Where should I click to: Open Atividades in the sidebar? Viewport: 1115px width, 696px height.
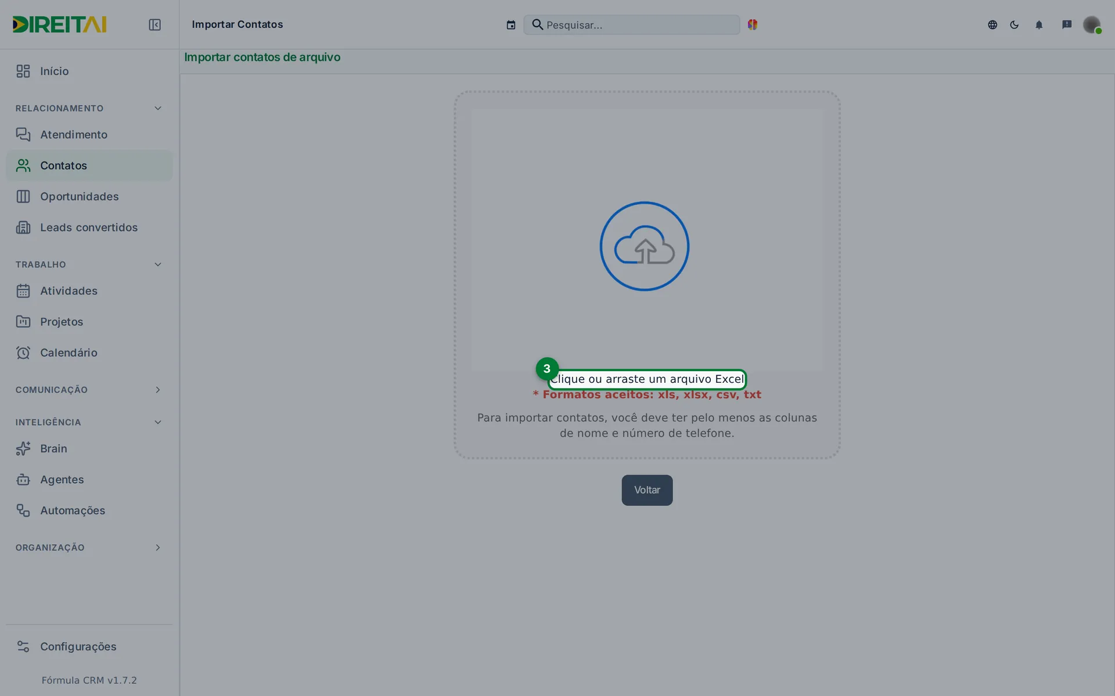[x=89, y=291]
